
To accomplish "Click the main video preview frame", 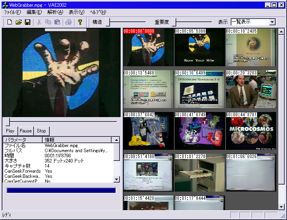I will pos(61,73).
